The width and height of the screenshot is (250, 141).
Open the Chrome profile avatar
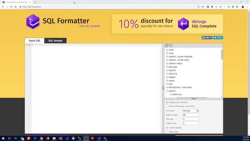coord(243,7)
